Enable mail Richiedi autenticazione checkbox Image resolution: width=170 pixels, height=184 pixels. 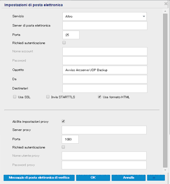point(64,43)
